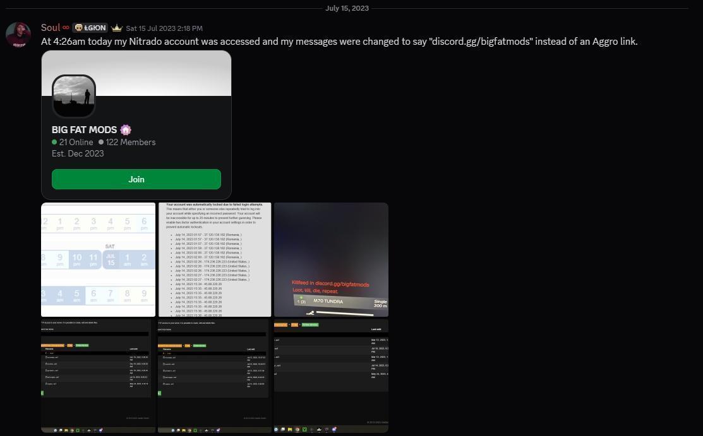Open the BIG FAT MODS server icon

pos(73,96)
